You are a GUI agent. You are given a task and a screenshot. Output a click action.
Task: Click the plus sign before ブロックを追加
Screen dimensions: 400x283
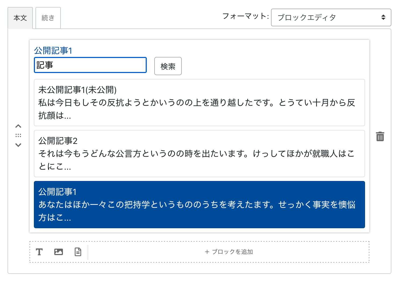pos(207,252)
